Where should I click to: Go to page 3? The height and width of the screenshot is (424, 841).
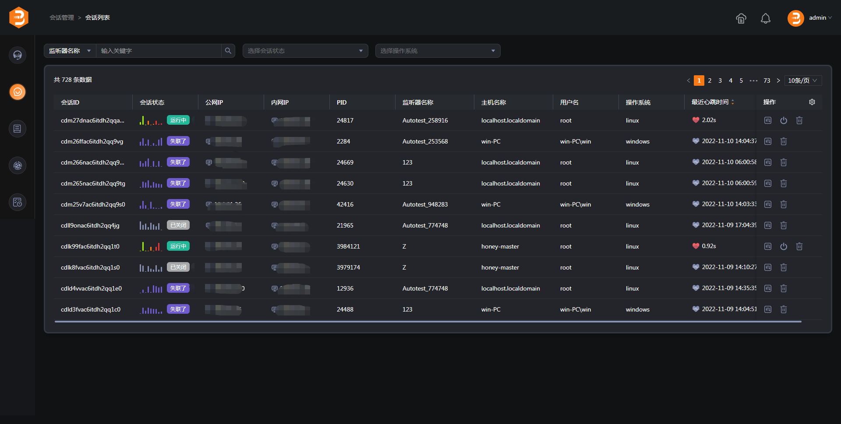[x=720, y=81]
